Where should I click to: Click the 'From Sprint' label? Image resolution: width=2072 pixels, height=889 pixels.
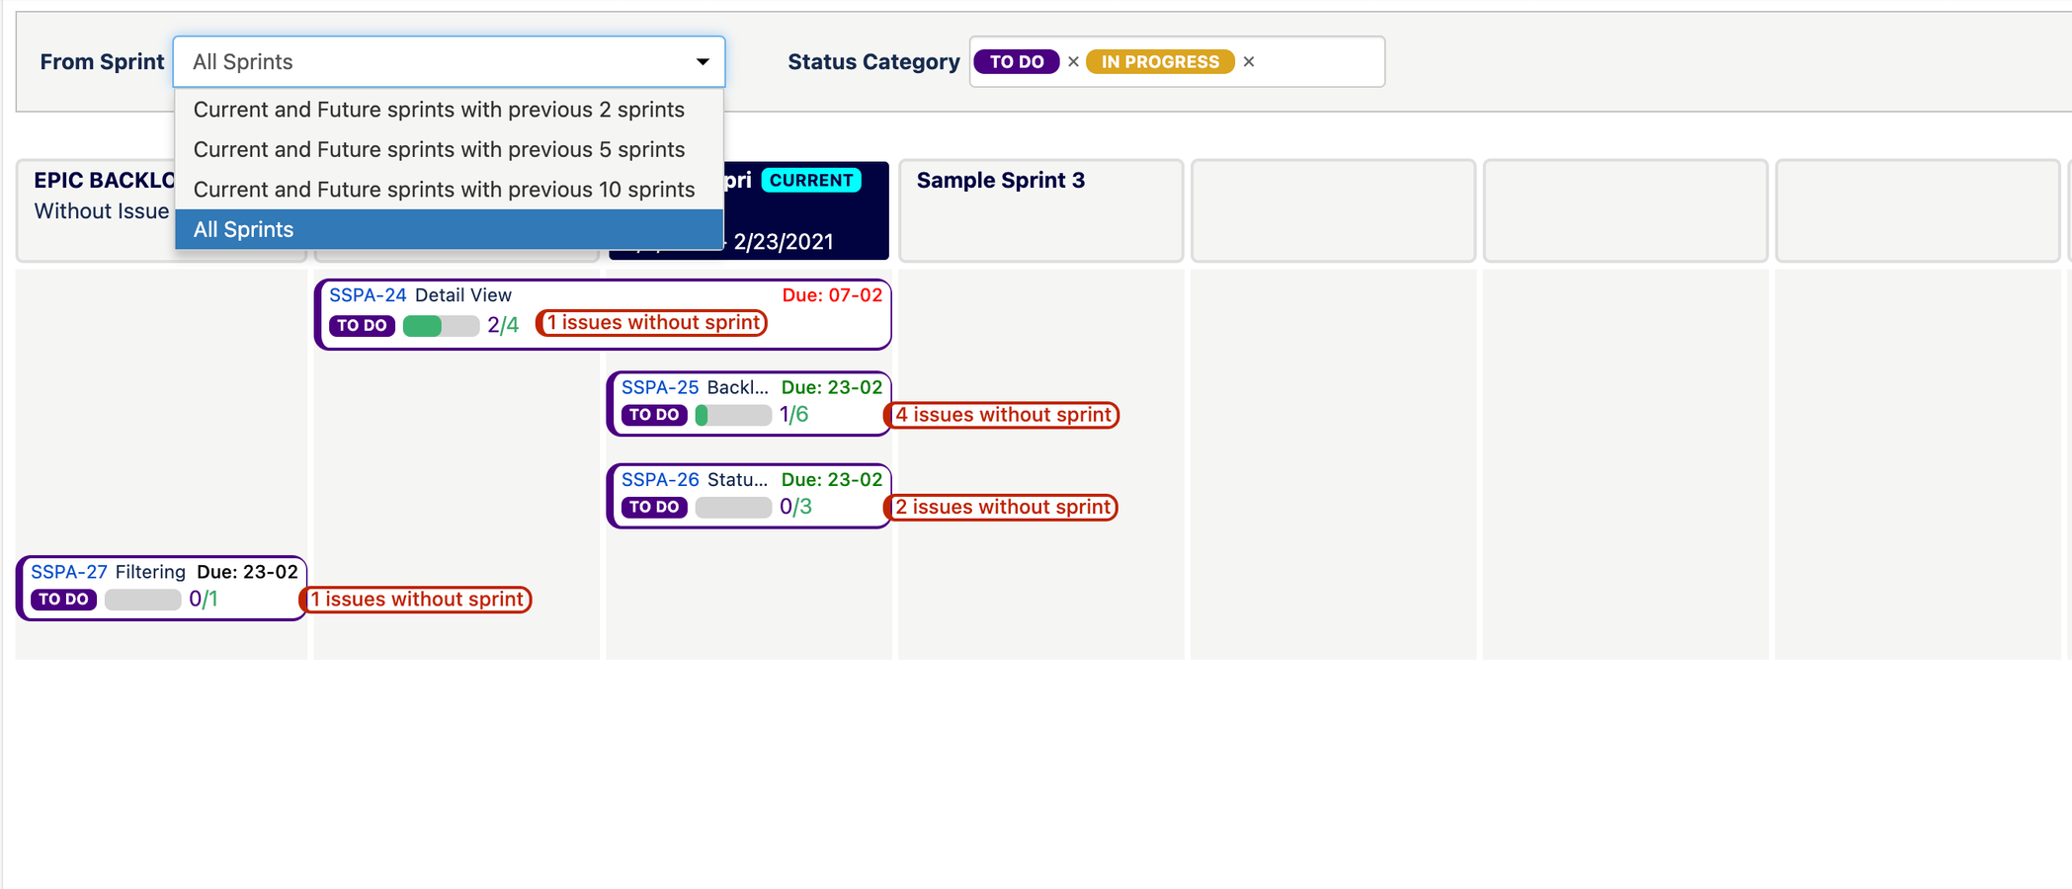[x=102, y=62]
